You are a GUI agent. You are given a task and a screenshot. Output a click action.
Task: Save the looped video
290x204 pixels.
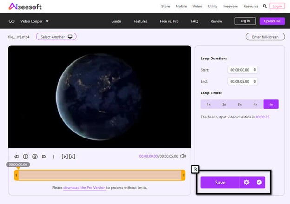tap(220, 183)
